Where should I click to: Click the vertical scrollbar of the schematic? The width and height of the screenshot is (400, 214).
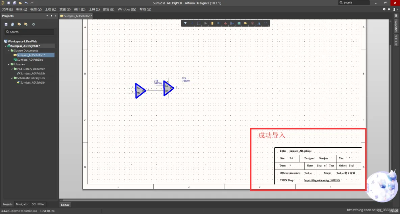click(390, 110)
